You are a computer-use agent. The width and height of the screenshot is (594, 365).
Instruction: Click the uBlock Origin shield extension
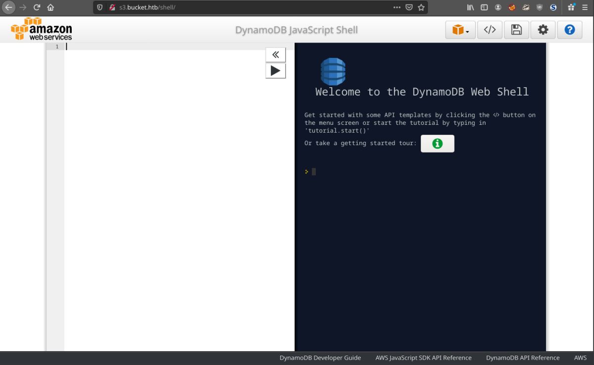[x=540, y=7]
